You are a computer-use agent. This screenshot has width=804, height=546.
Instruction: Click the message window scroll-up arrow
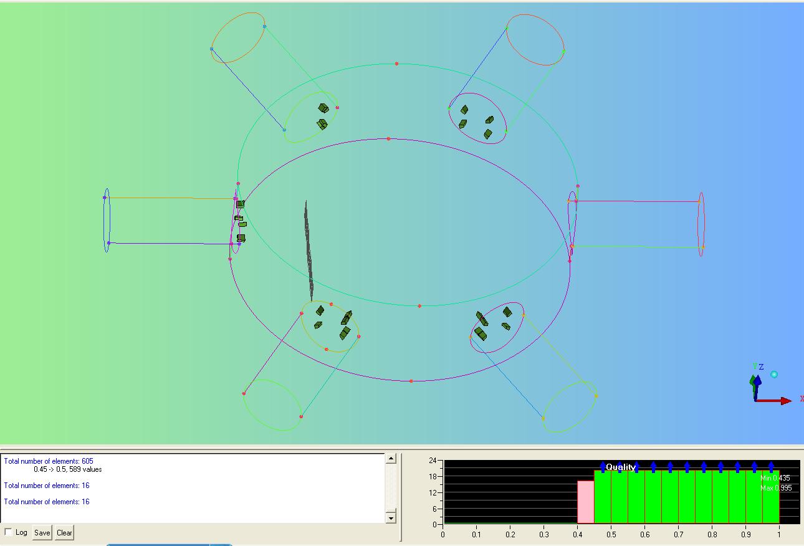coord(391,459)
